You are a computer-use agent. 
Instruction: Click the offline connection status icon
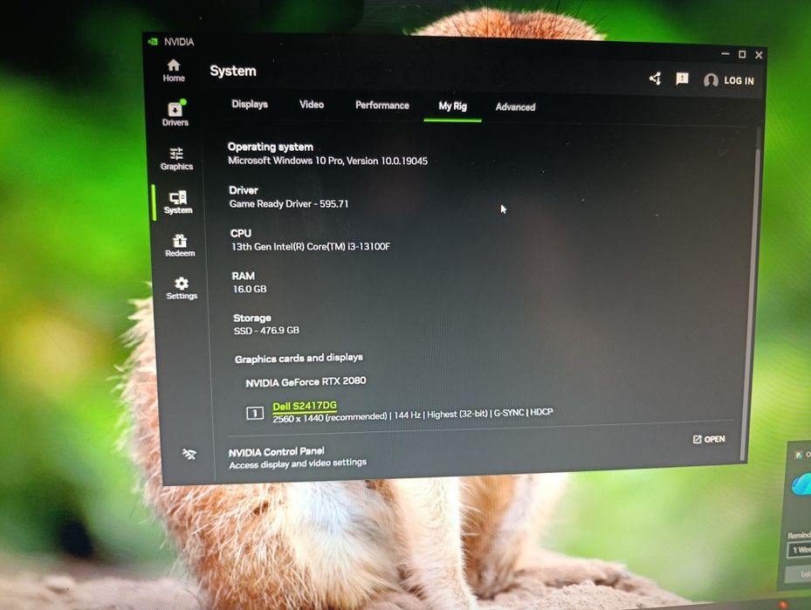(189, 454)
